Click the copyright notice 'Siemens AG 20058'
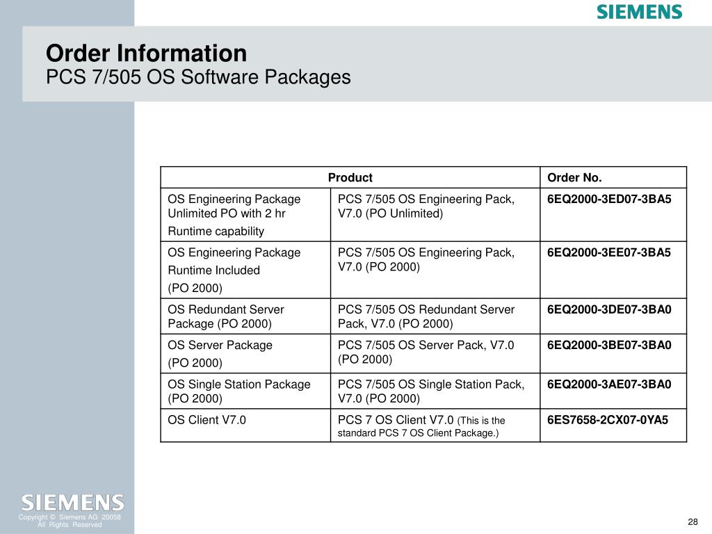This screenshot has width=712, height=534. (70, 521)
